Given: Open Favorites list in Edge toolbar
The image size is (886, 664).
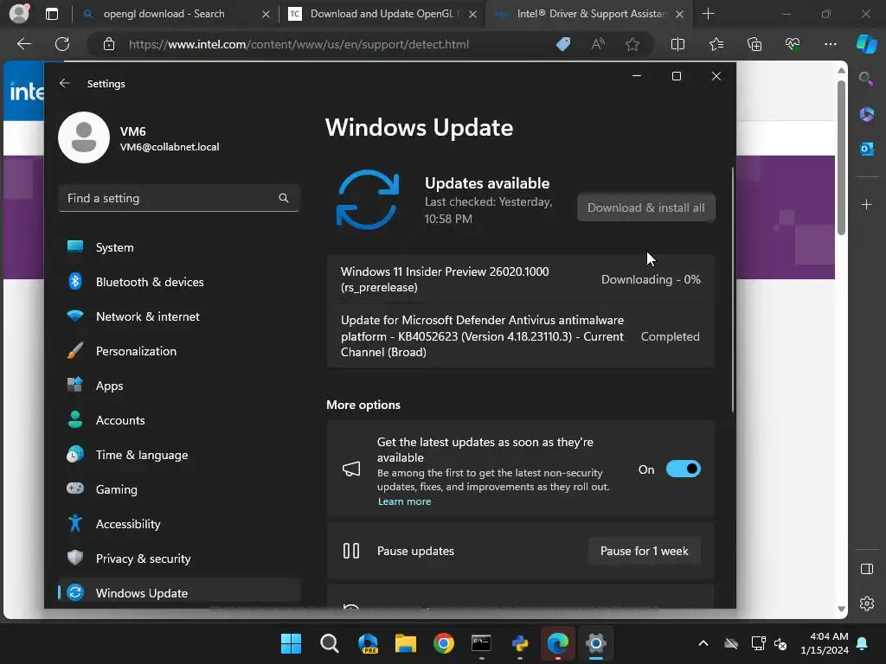Looking at the screenshot, I should (716, 44).
